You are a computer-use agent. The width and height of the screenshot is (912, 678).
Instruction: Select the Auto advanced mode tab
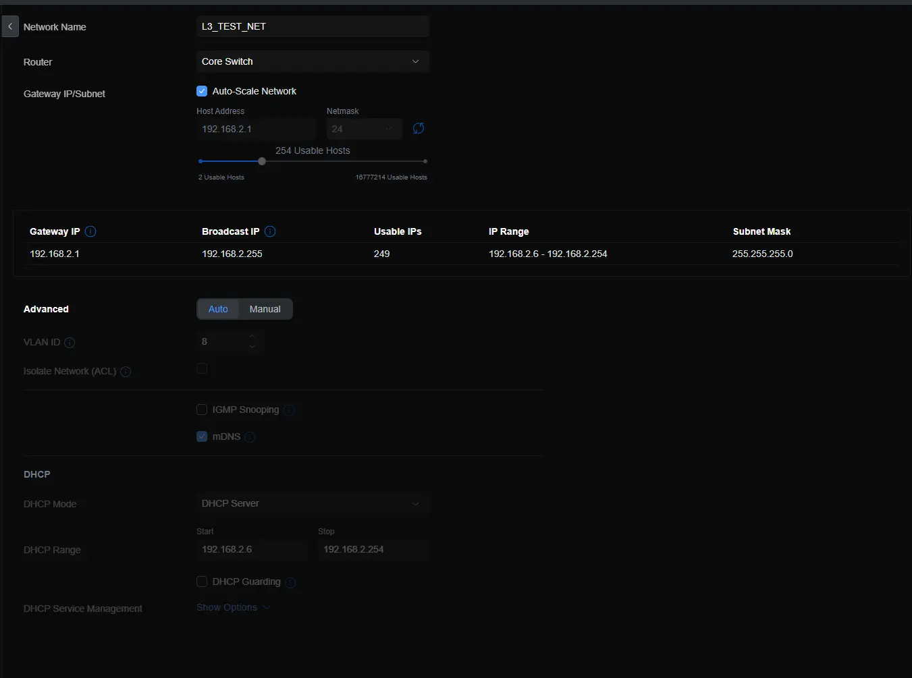[x=218, y=309]
